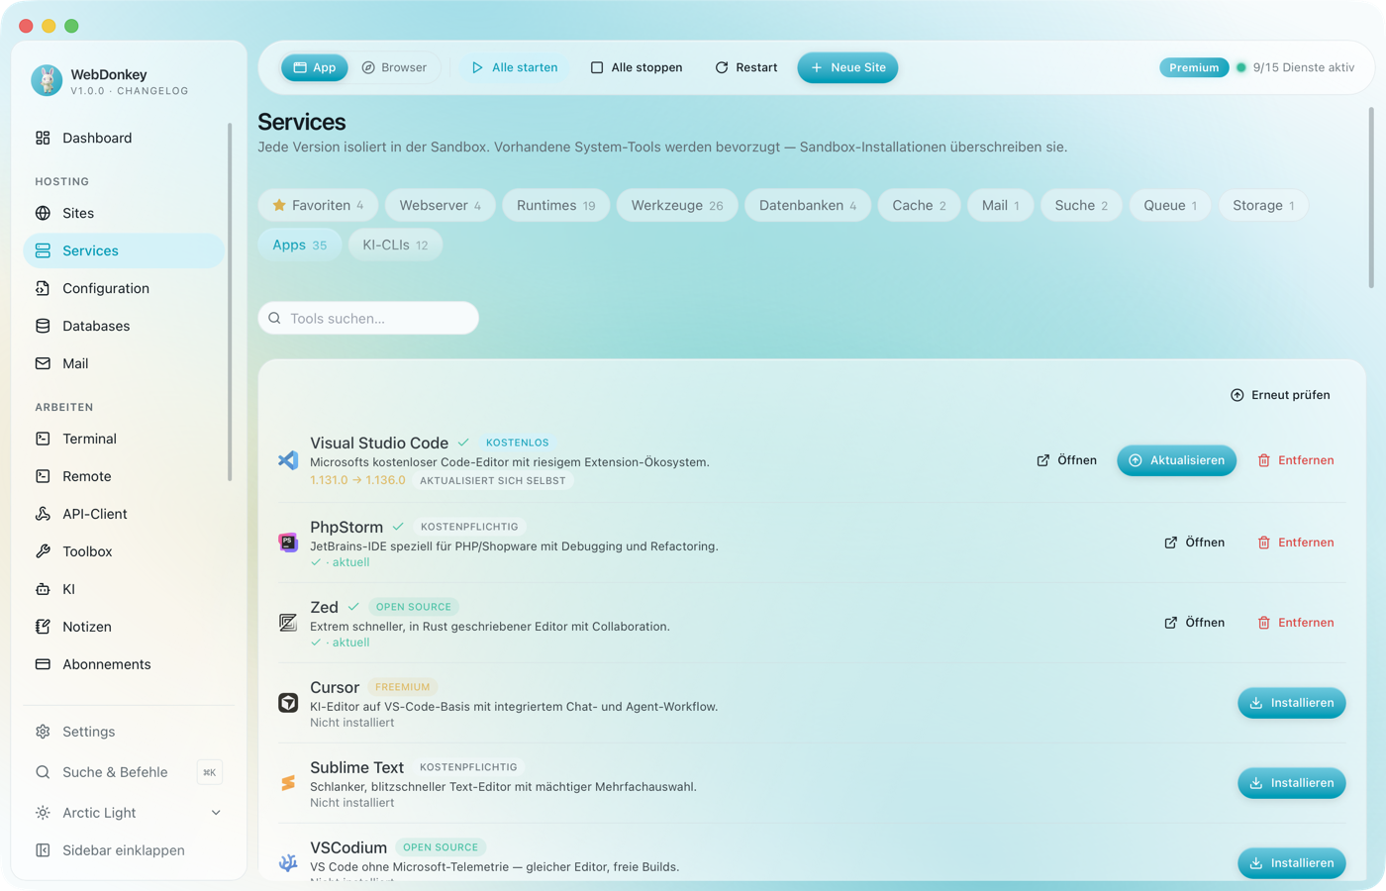The height and width of the screenshot is (891, 1386).
Task: Click the Sidebar einklappen panel icon
Action: point(43,850)
